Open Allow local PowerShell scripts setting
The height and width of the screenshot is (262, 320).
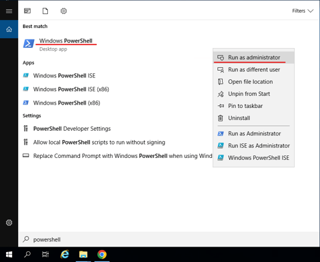pos(99,143)
